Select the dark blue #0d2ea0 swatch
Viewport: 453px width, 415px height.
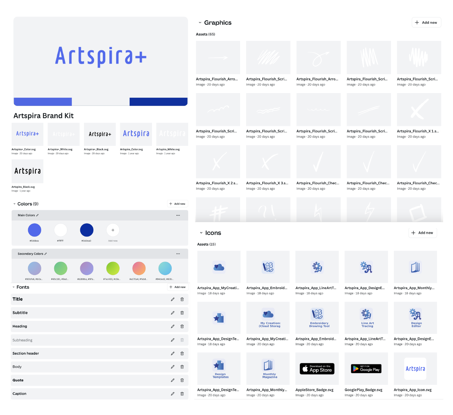87,230
